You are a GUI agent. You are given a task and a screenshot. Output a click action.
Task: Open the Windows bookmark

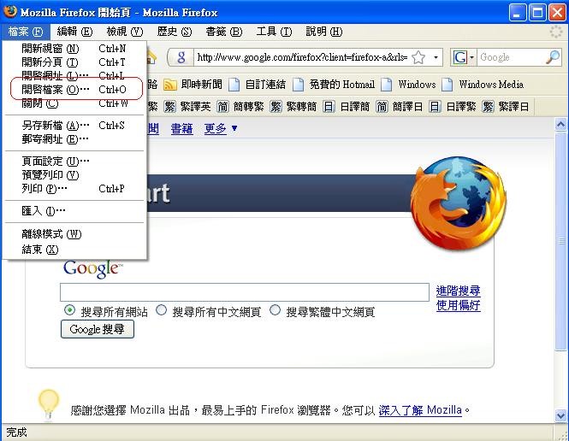click(x=408, y=85)
